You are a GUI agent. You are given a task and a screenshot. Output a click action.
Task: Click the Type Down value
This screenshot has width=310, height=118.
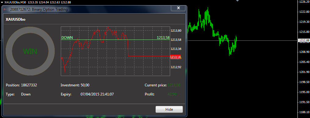26,94
